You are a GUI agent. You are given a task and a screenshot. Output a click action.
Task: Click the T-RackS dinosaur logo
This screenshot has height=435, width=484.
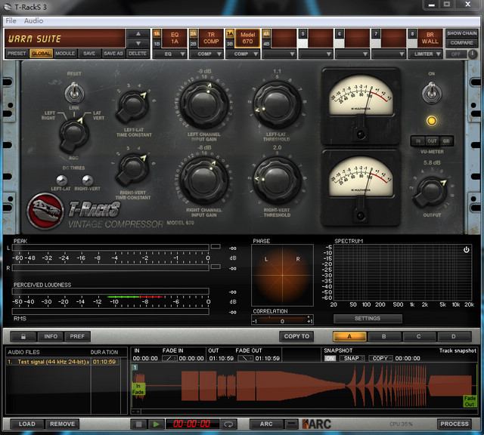tap(45, 211)
